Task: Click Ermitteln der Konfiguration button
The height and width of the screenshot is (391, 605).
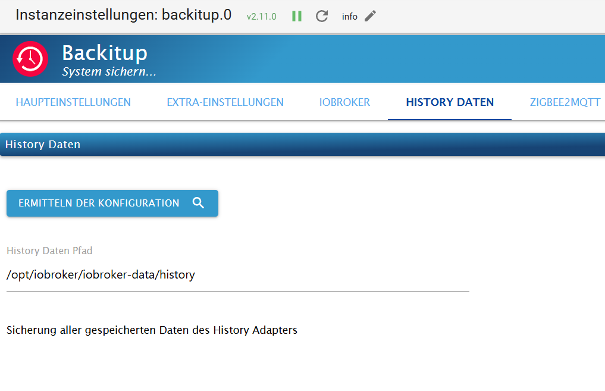Action: click(x=112, y=203)
